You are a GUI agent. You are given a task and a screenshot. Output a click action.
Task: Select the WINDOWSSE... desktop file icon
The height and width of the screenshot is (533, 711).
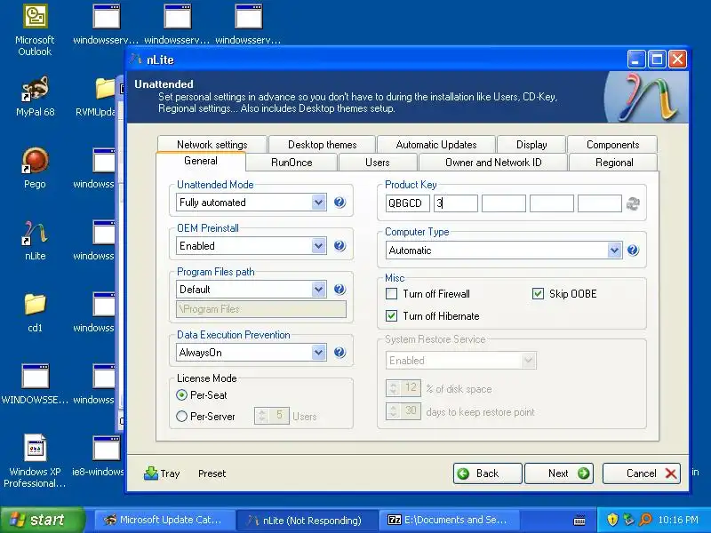coord(35,384)
